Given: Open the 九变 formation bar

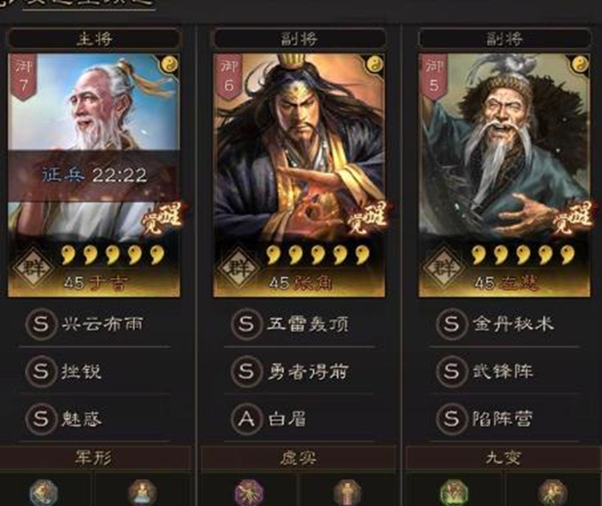Looking at the screenshot, I should pyautogui.click(x=504, y=457).
